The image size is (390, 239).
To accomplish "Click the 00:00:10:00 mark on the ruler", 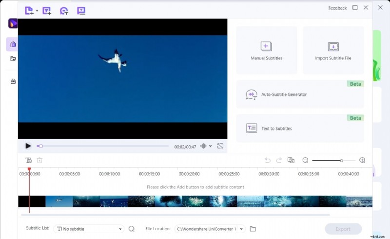I will (109, 174).
